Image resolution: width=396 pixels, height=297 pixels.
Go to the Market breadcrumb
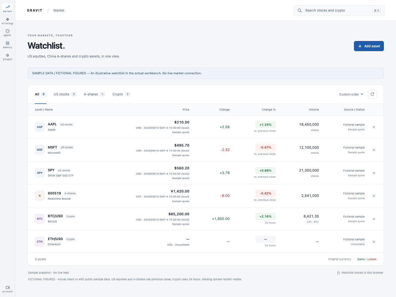(x=59, y=10)
